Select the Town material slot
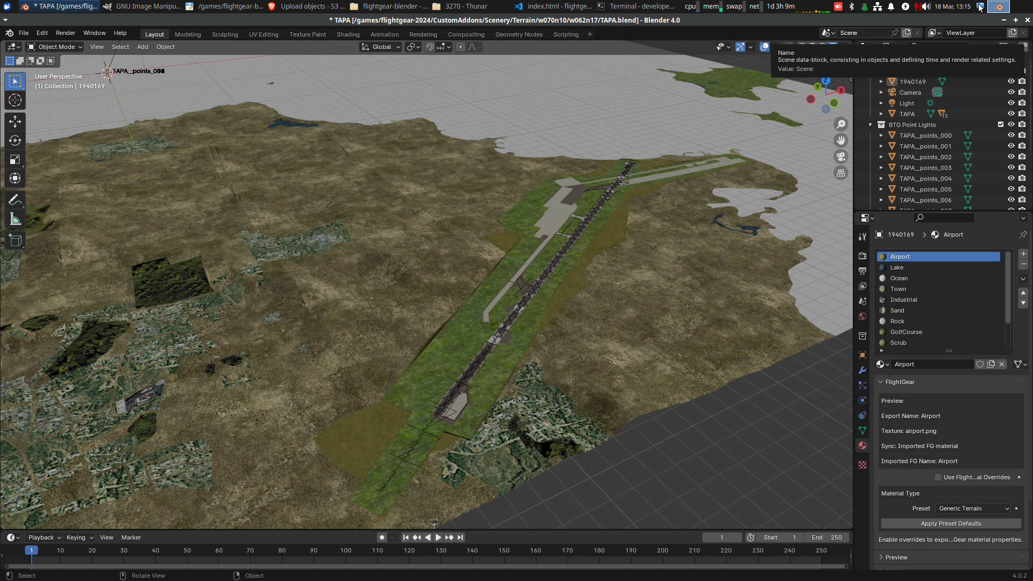 (898, 289)
